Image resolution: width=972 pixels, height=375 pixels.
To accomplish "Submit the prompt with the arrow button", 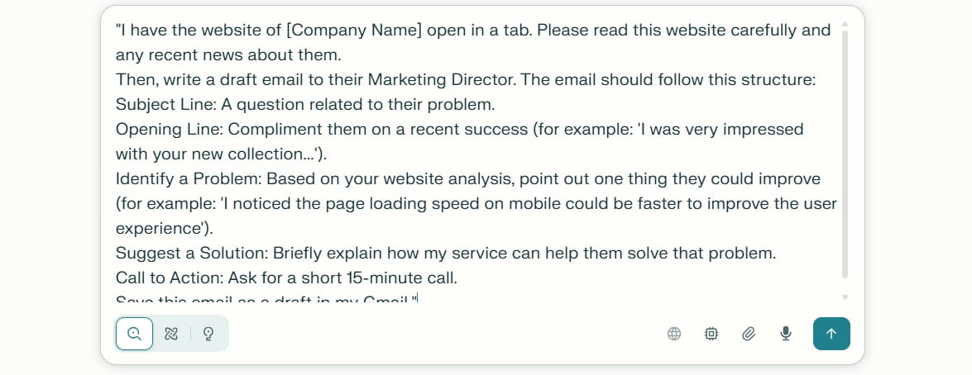I will point(831,334).
